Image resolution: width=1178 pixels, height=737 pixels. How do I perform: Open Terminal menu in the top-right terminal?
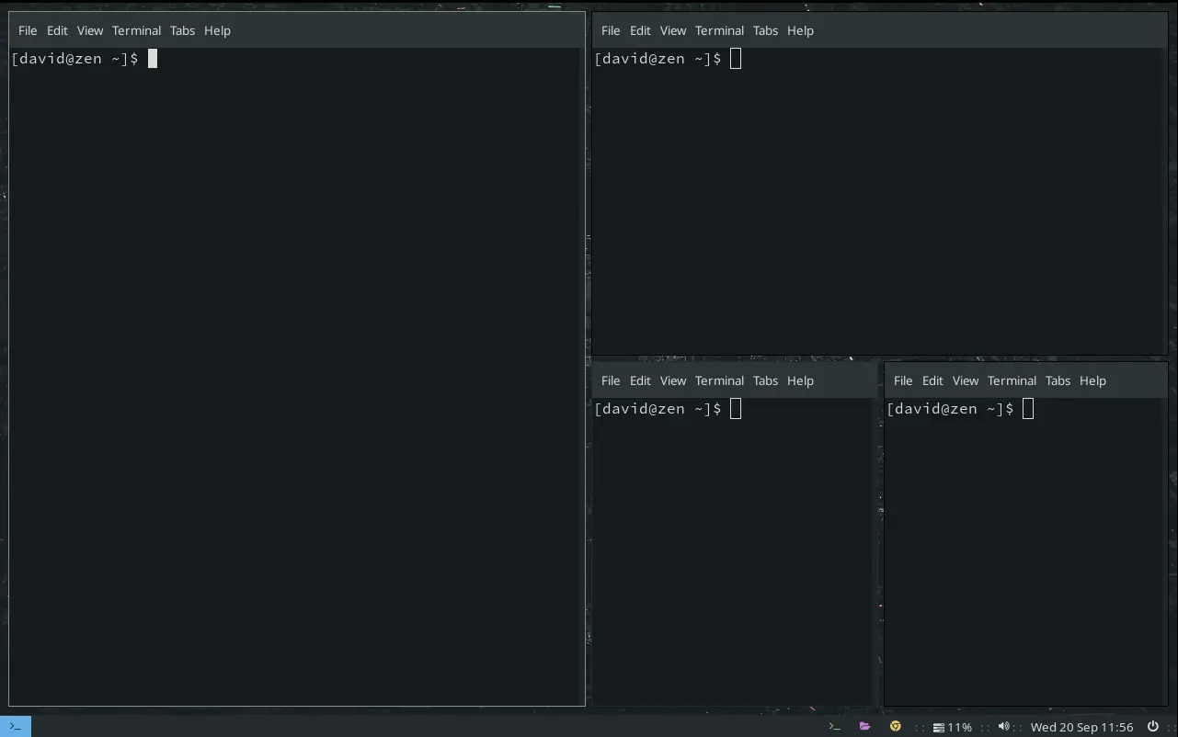[x=720, y=30]
